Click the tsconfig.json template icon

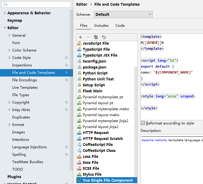(79, 61)
